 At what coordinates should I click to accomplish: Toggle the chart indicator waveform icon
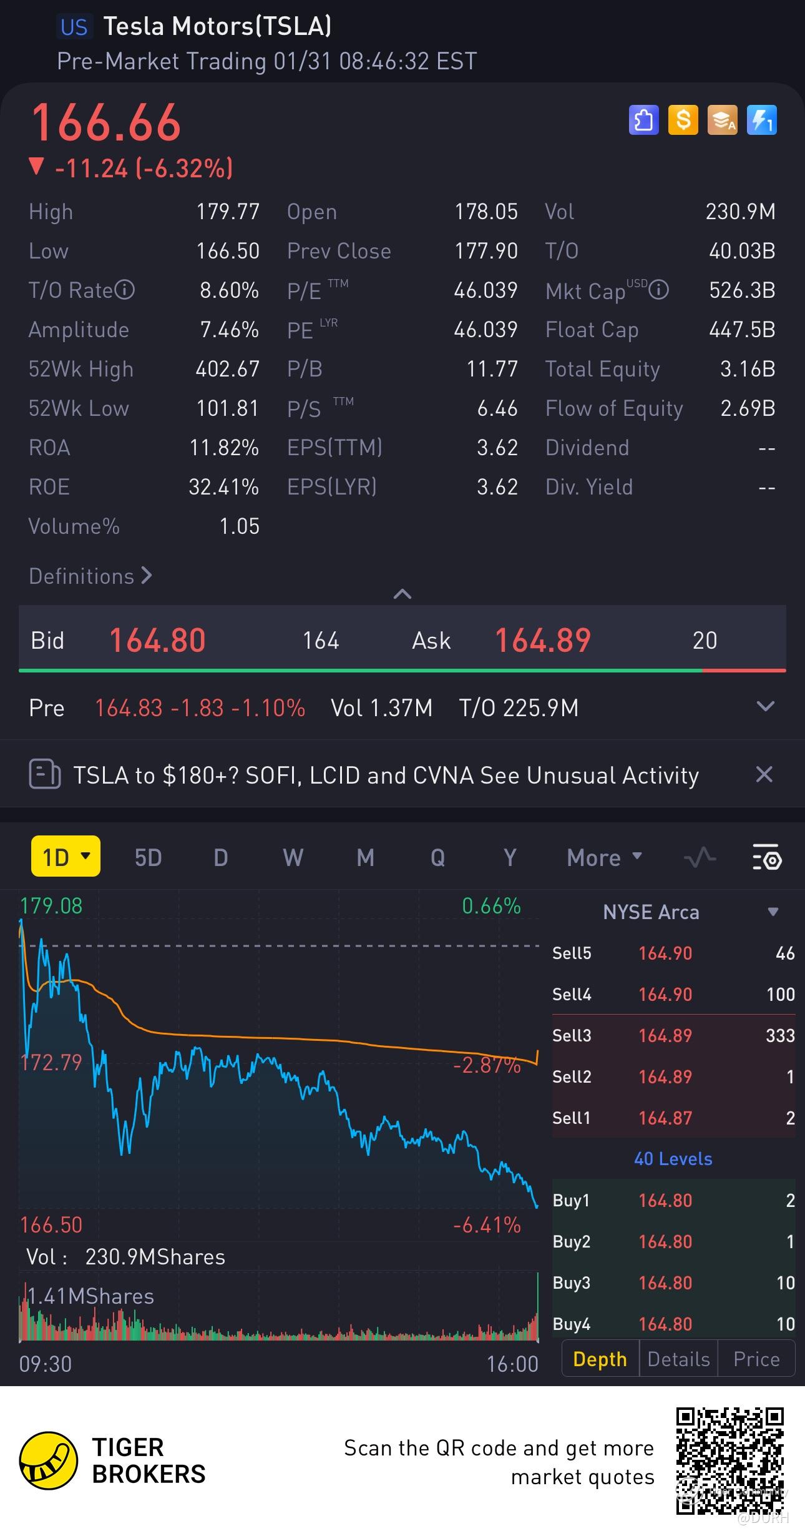click(x=700, y=857)
